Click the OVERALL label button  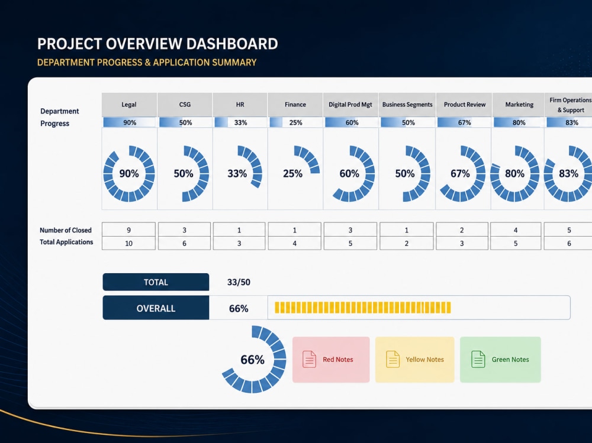[x=156, y=308]
